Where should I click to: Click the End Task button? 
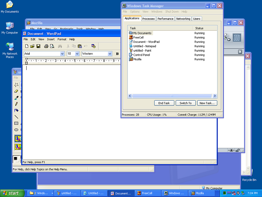[164, 103]
